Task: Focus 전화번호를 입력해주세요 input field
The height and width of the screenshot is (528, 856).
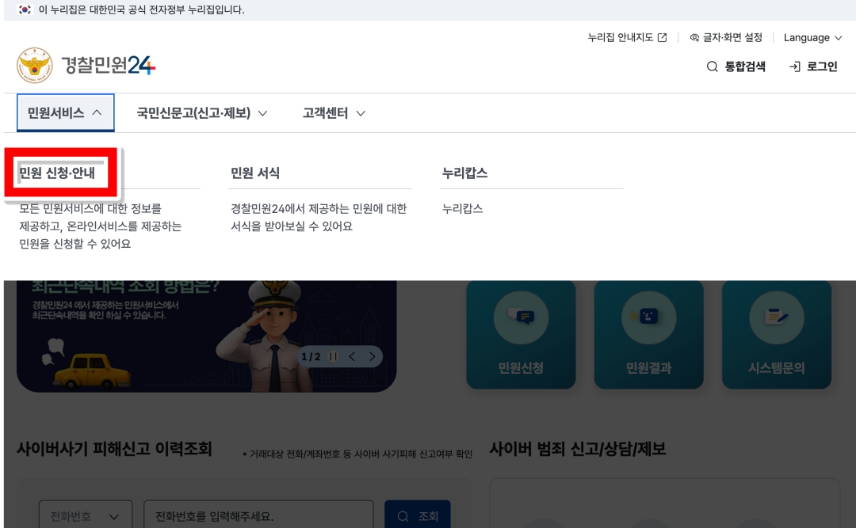Action: pos(258,516)
